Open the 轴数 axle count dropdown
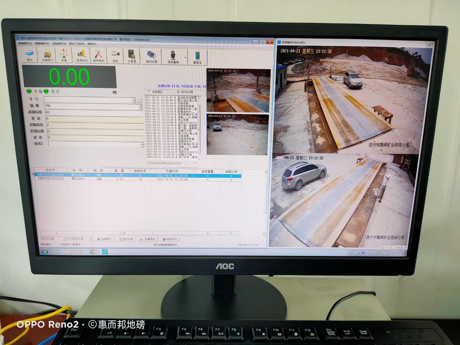 (140, 107)
